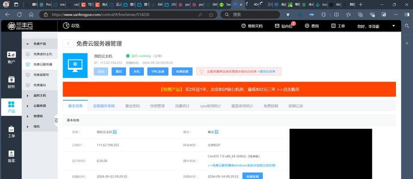Go back with browser back arrow
The height and width of the screenshot is (179, 413).
[7, 15]
